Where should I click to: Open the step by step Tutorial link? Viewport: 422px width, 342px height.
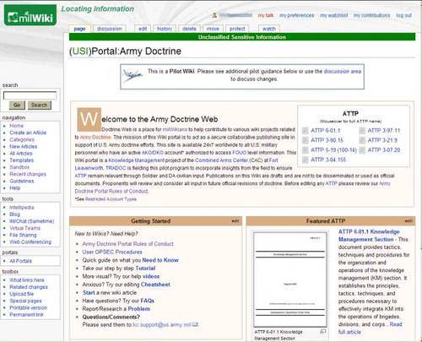click(x=145, y=269)
